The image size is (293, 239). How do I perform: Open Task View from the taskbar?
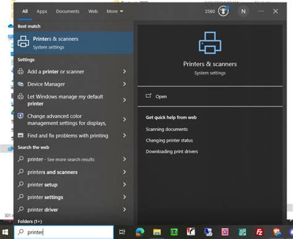tap(122, 232)
